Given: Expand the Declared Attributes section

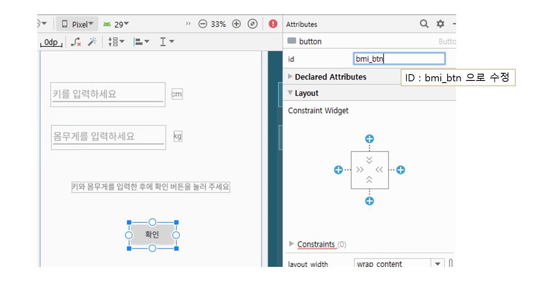Looking at the screenshot, I should click(291, 77).
